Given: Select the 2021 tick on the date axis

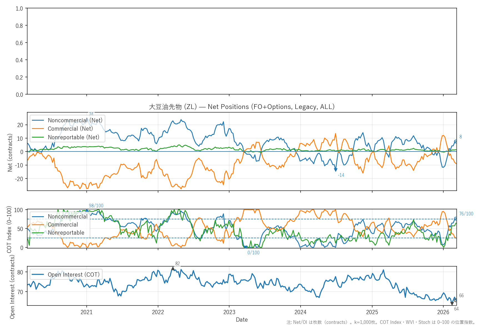Looking at the screenshot, I should (86, 312).
